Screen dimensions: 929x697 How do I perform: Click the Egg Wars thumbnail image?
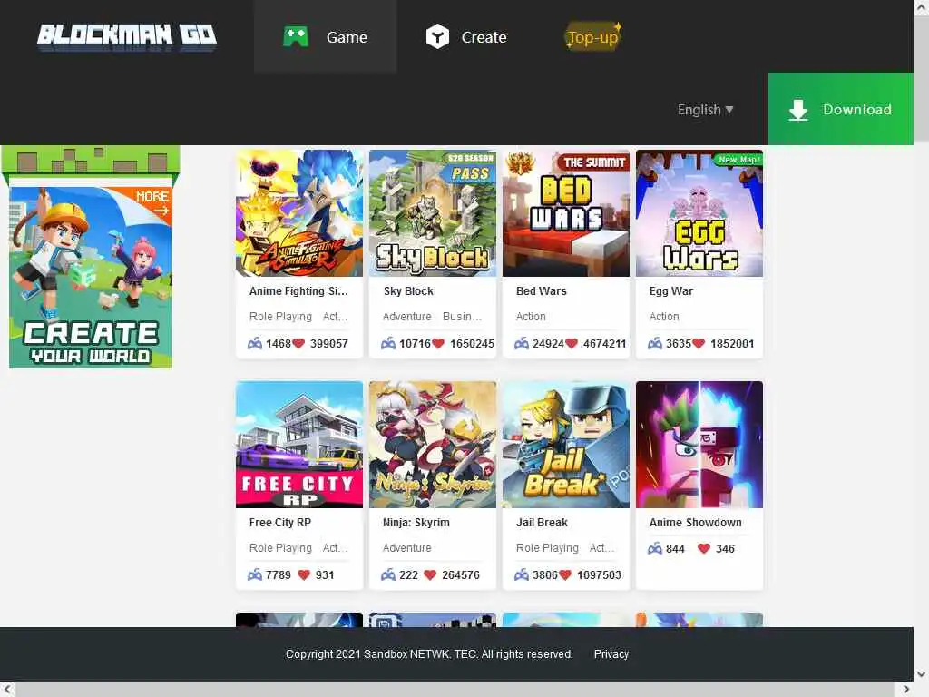[699, 212]
